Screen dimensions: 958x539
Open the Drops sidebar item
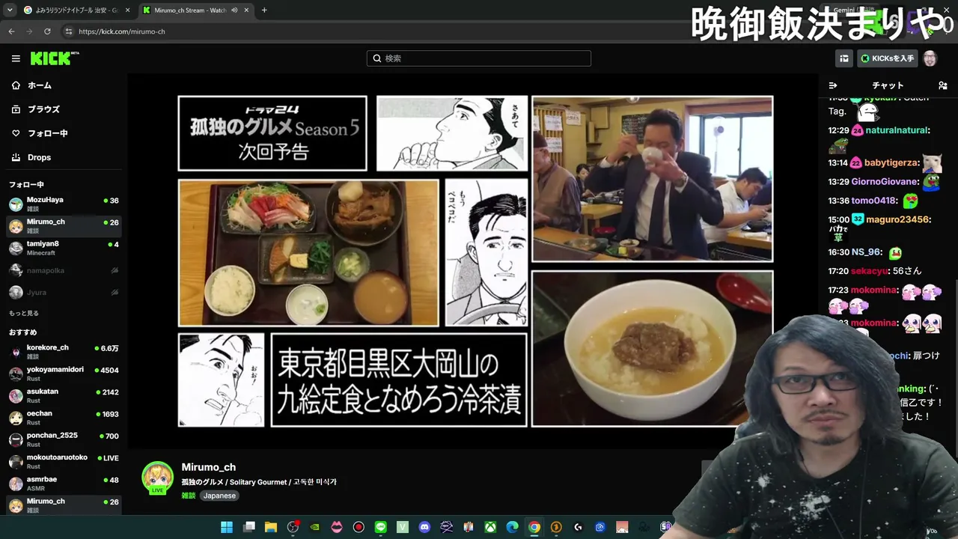pyautogui.click(x=64, y=157)
